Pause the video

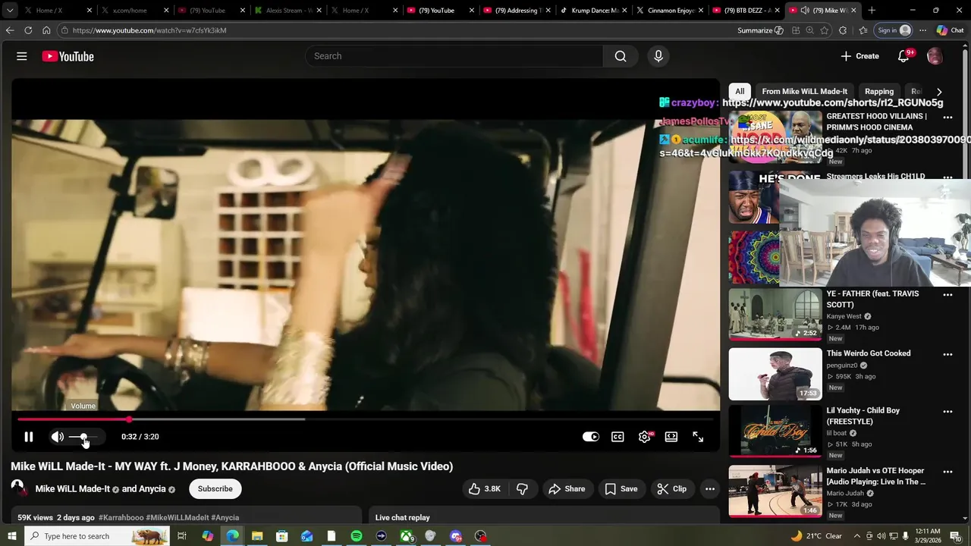pyautogui.click(x=29, y=437)
